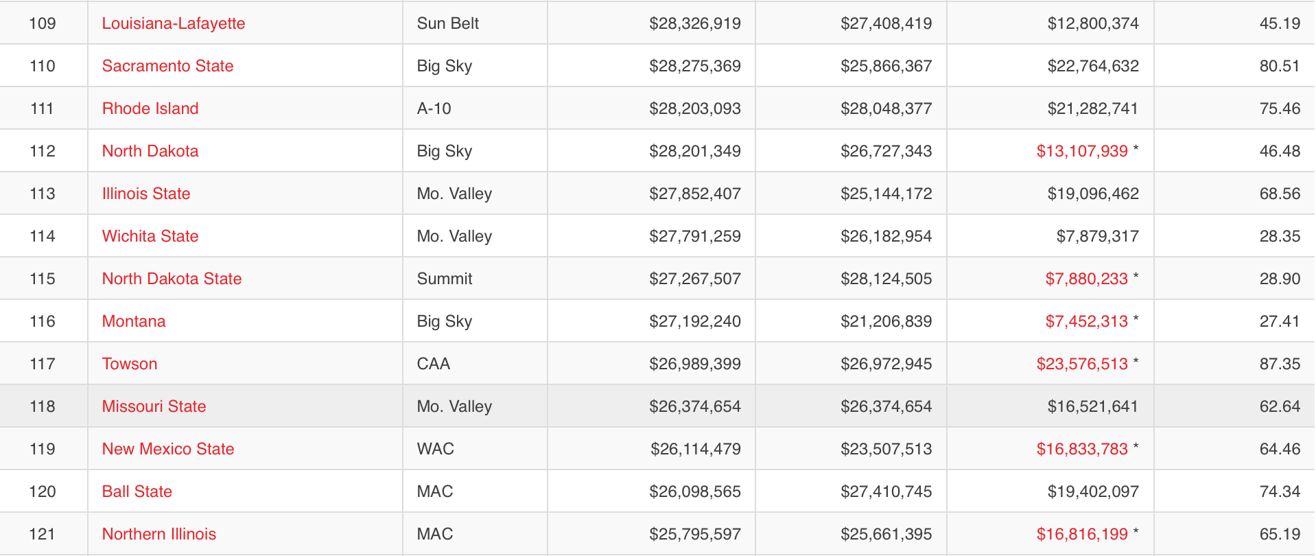The height and width of the screenshot is (556, 1316).
Task: Open the Northern Illinois link
Action: tap(159, 534)
